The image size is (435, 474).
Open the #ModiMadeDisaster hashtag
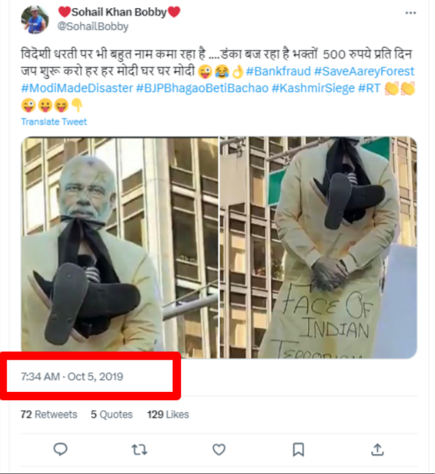click(76, 88)
